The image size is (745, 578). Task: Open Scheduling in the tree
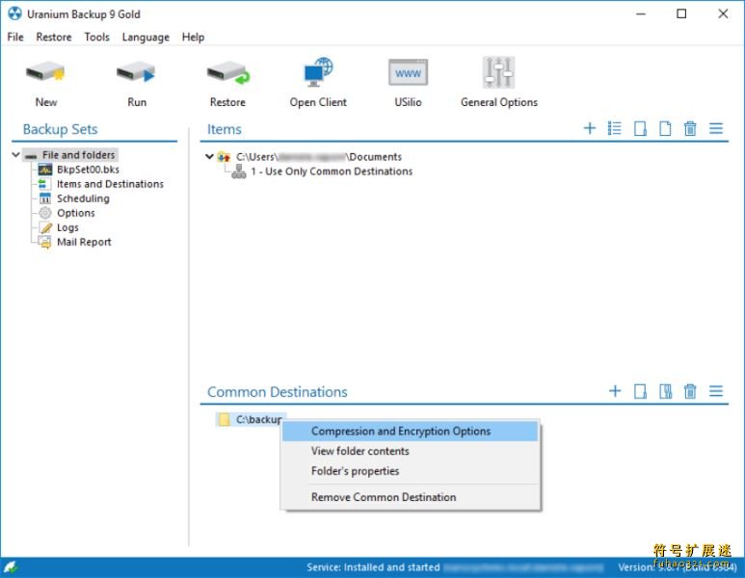pyautogui.click(x=83, y=198)
